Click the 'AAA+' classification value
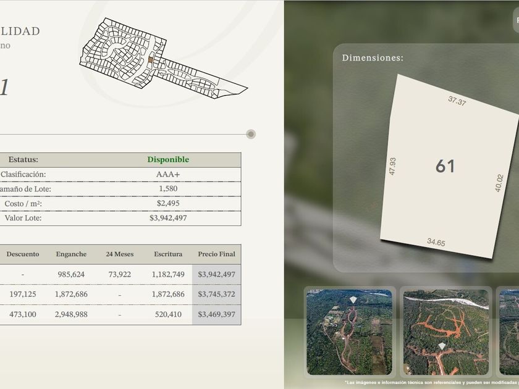This screenshot has height=389, width=519. pos(168,174)
